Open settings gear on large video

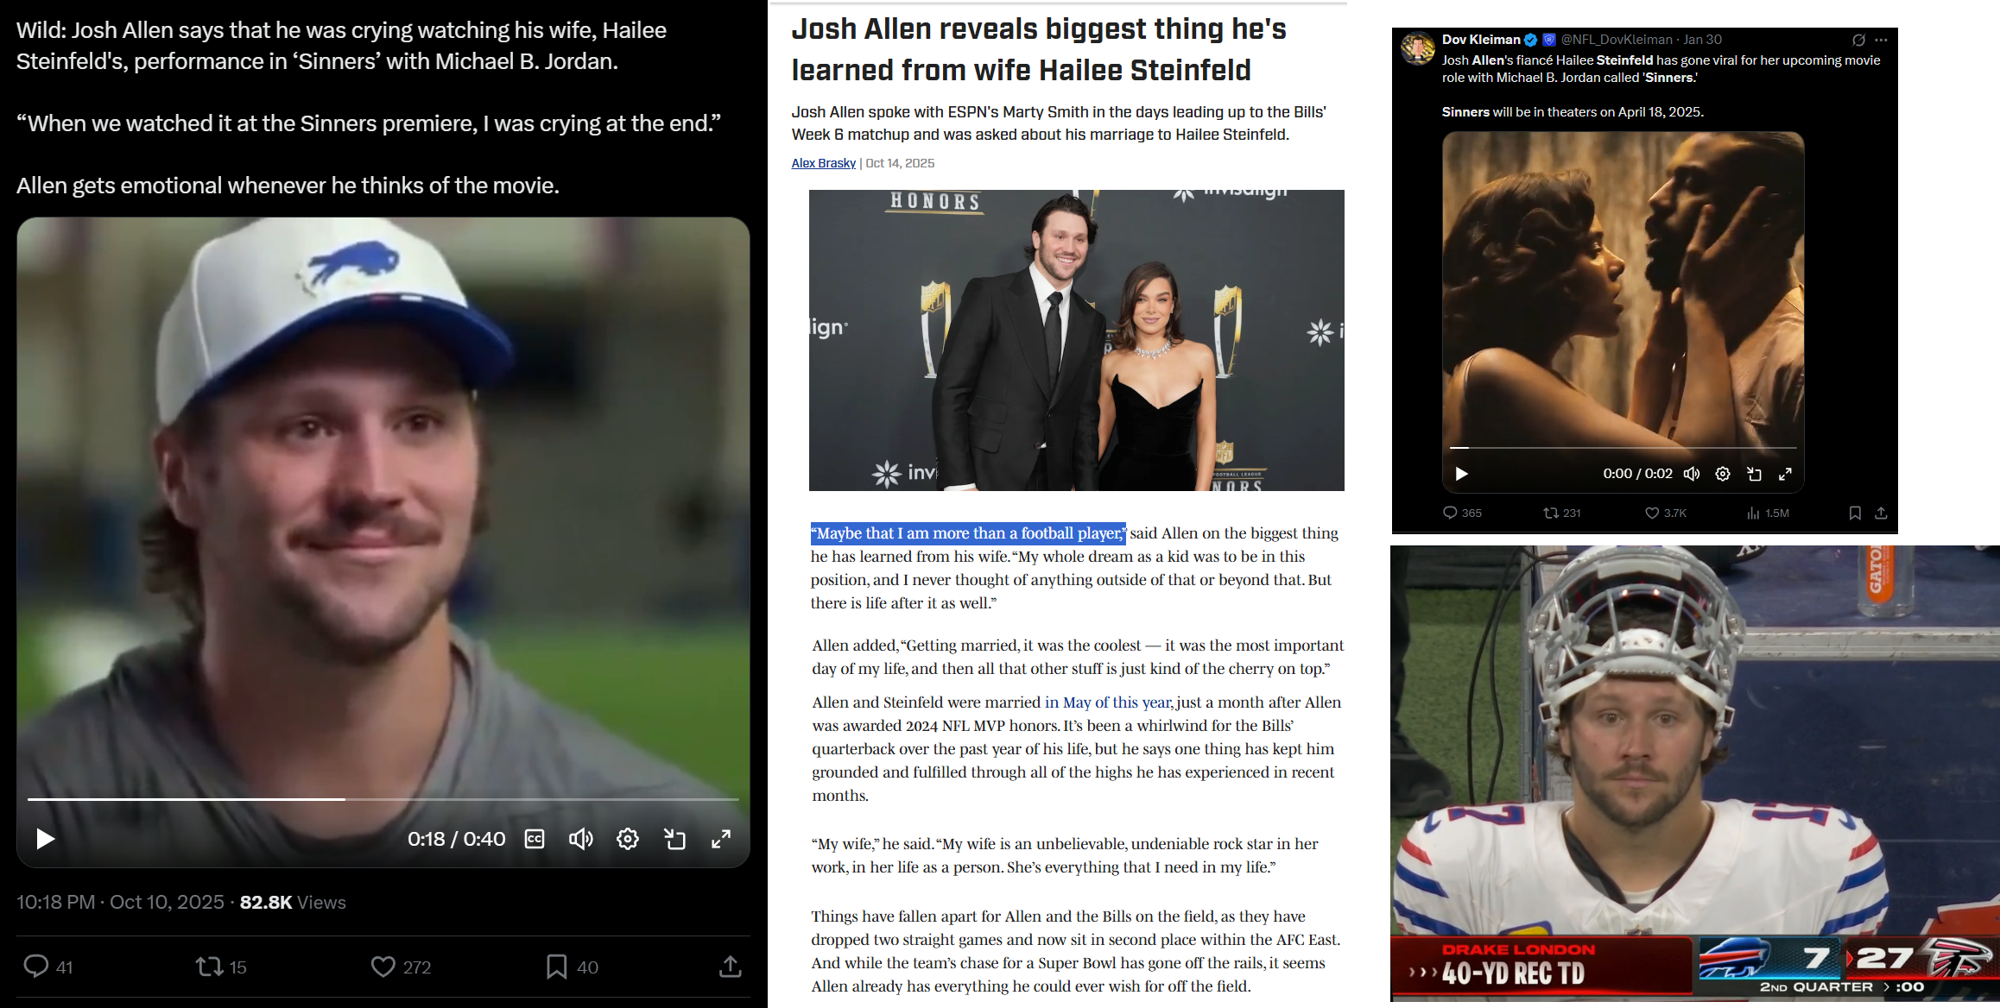click(628, 839)
